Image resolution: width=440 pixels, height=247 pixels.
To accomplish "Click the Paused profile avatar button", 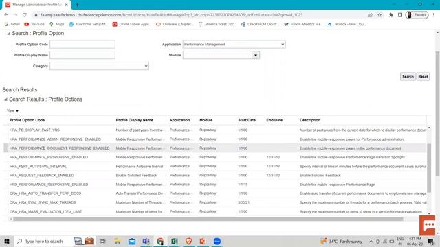I will [x=417, y=15].
